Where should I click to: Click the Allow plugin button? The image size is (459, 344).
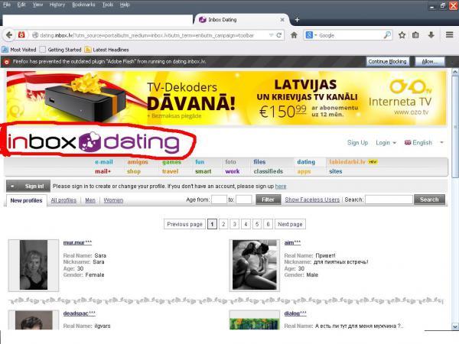pyautogui.click(x=430, y=61)
